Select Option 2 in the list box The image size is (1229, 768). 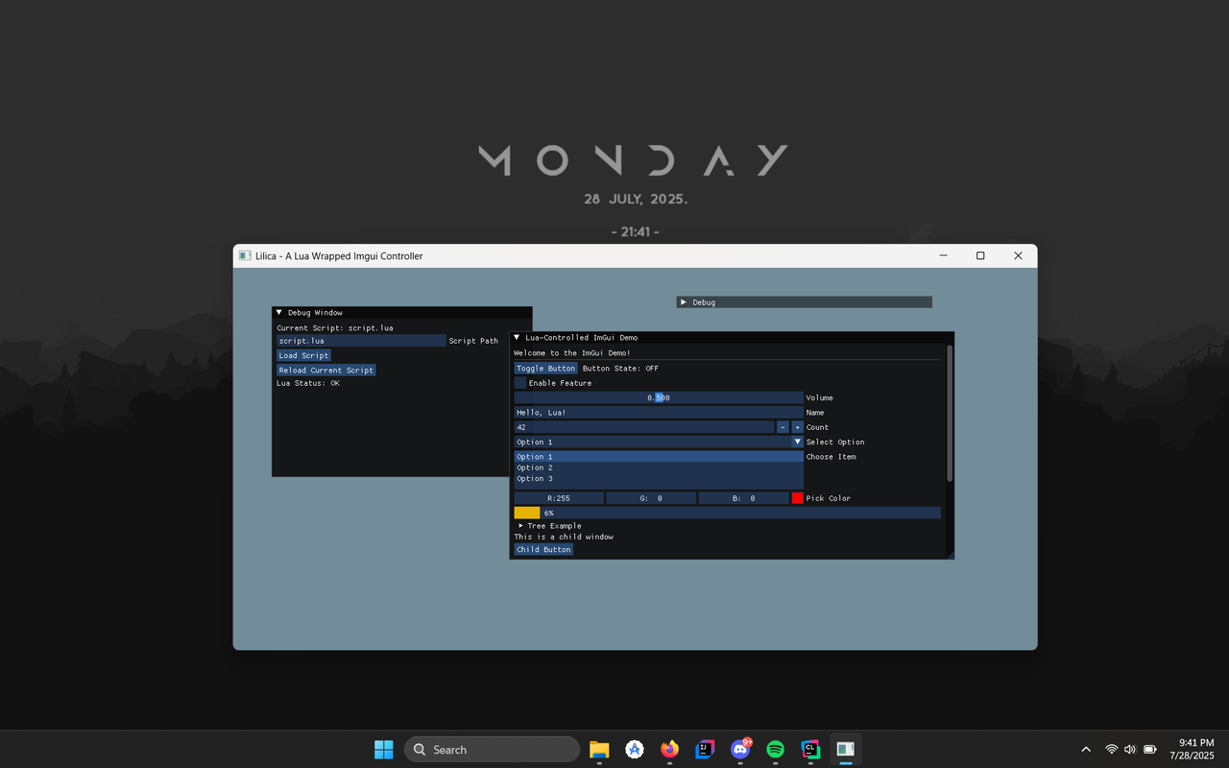tap(659, 468)
